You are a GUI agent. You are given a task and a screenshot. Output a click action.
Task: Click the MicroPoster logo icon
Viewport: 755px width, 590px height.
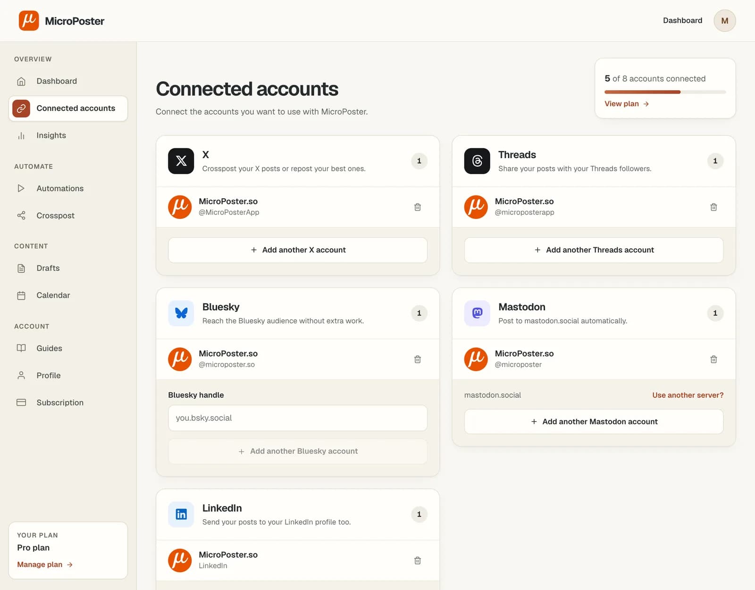coord(29,21)
